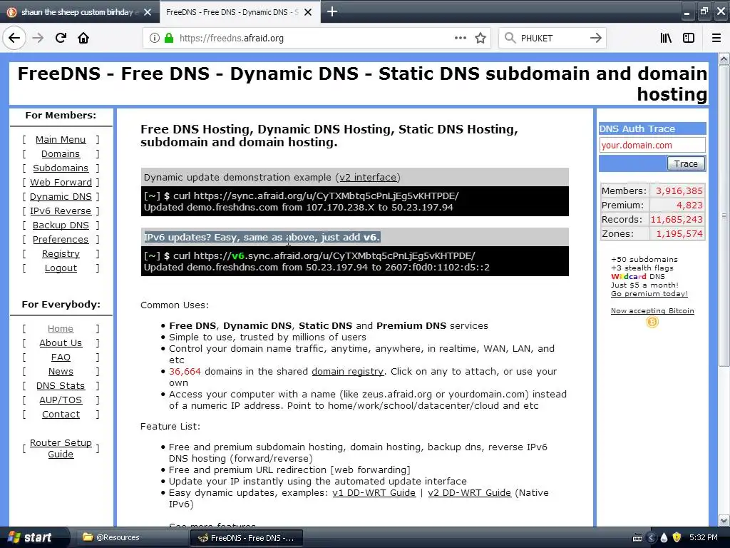Select FreeDNS taskbar window button
This screenshot has width=730, height=548.
(246, 538)
